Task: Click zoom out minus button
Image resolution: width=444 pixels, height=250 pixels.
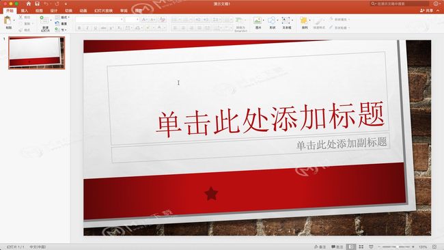Action: pos(379,247)
